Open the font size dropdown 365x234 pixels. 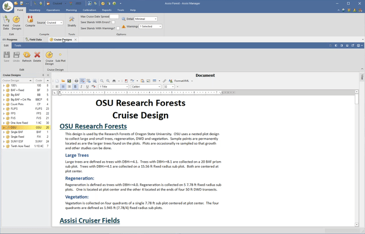click(173, 87)
